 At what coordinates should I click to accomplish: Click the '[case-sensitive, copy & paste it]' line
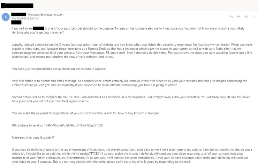point(33,137)
